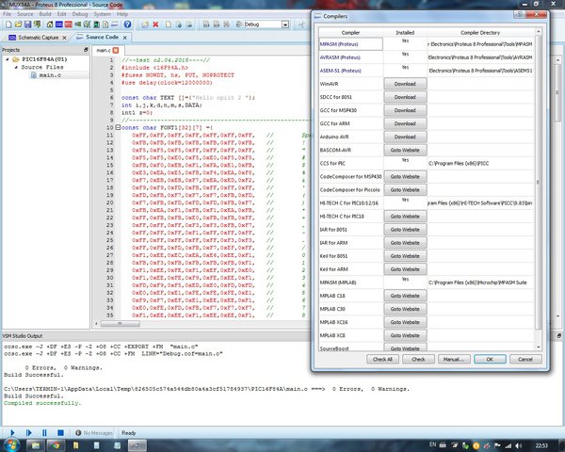Click Download button for WinAVR
Viewport: 565px width, 452px height.
405,84
